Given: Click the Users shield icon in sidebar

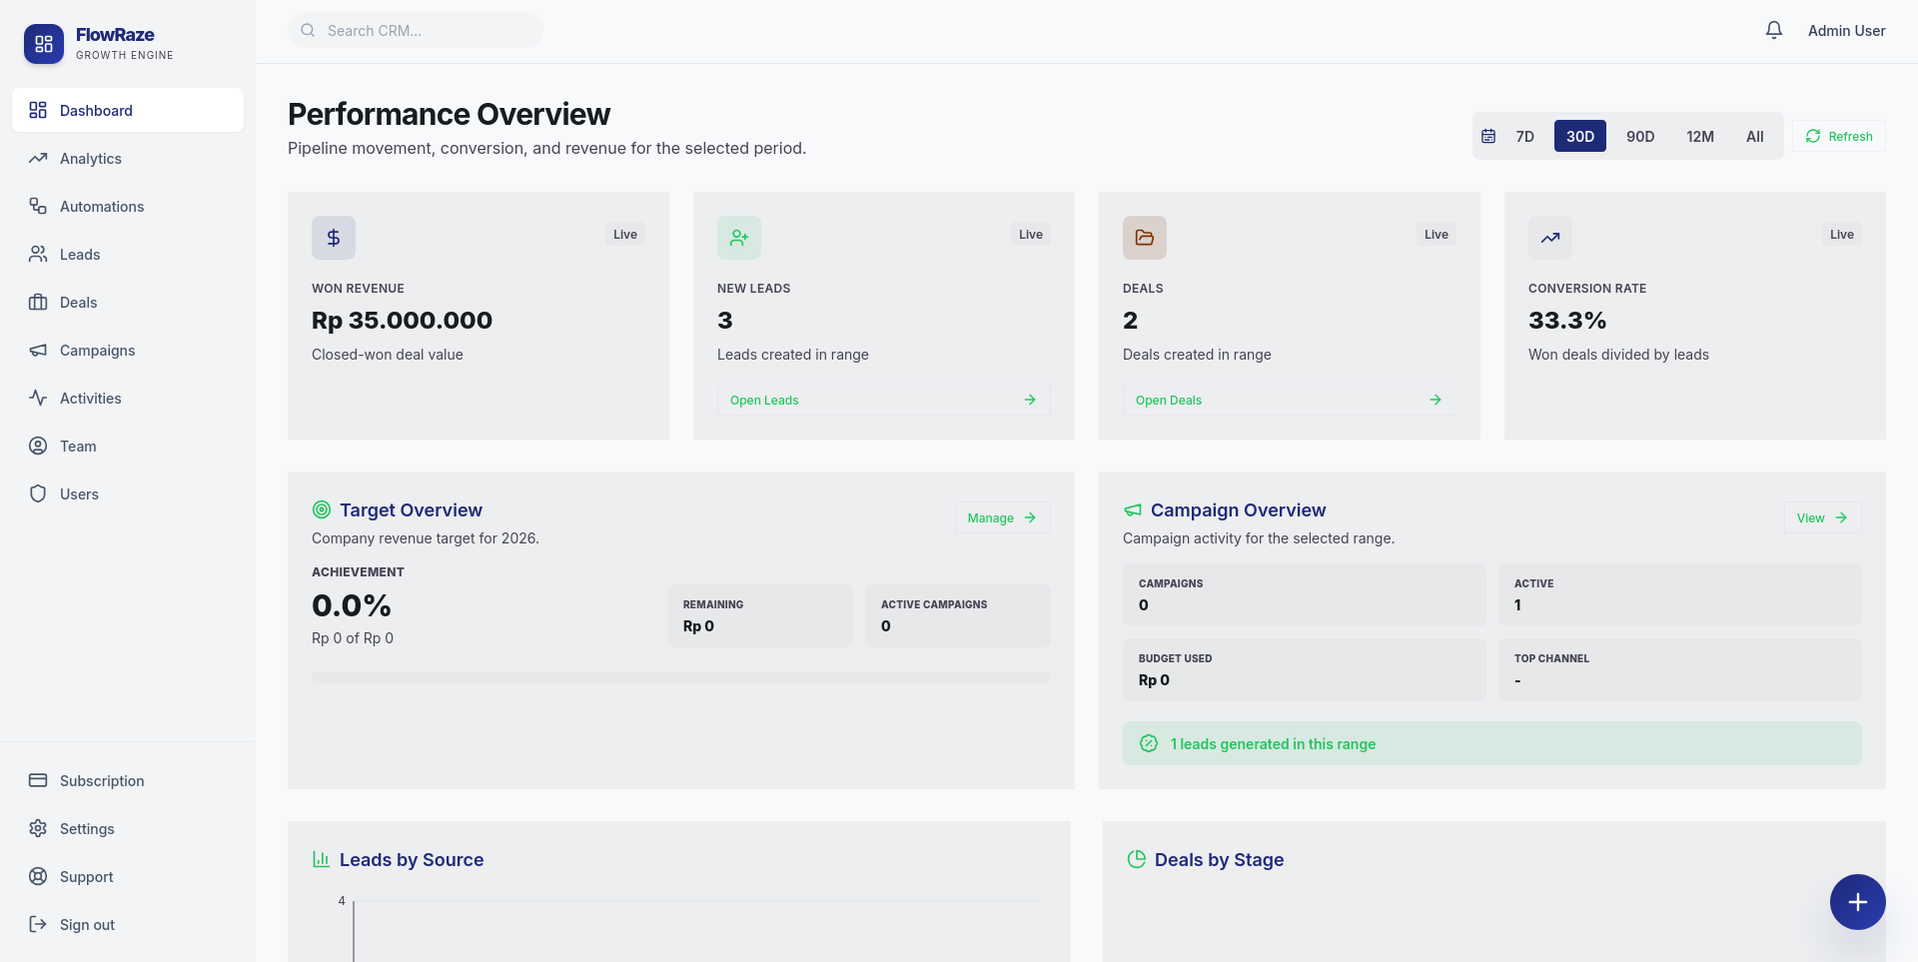Looking at the screenshot, I should 38,493.
